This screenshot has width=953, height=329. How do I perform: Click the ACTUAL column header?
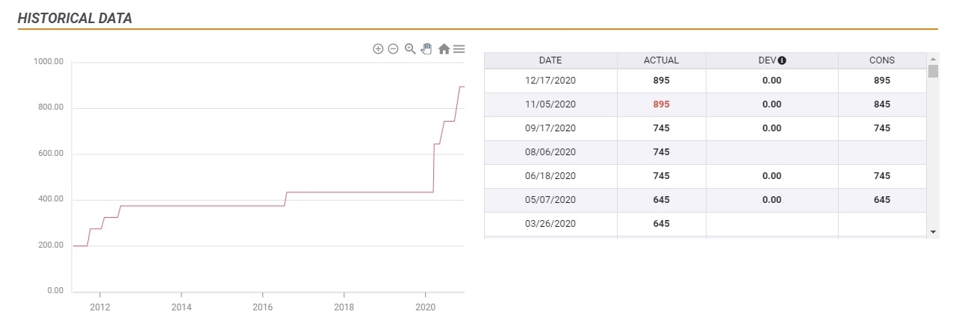coord(661,60)
